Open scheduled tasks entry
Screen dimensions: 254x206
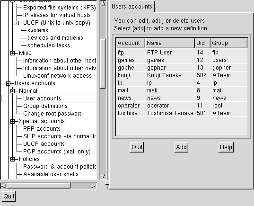coord(49,45)
